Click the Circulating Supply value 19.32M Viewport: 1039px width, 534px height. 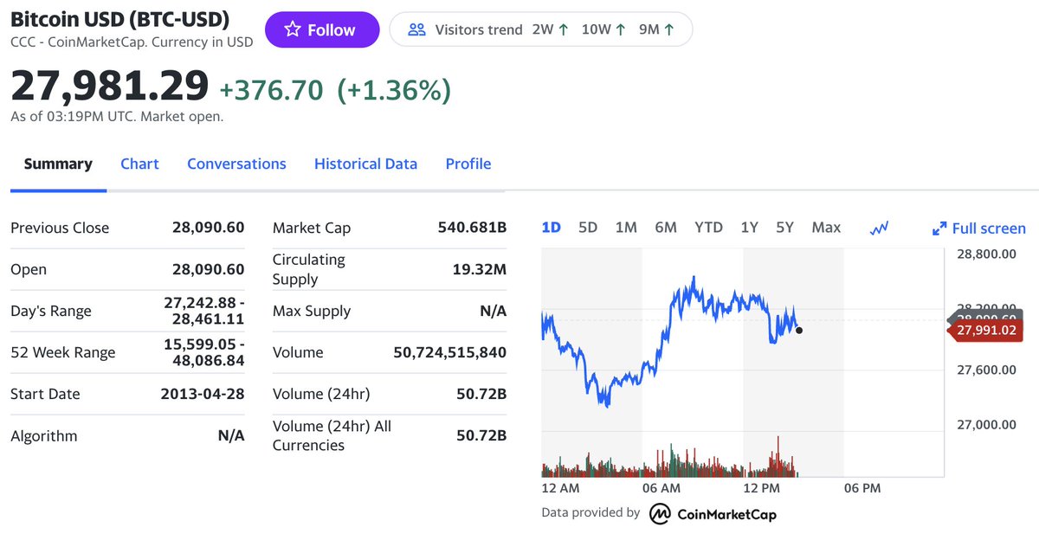tap(479, 269)
